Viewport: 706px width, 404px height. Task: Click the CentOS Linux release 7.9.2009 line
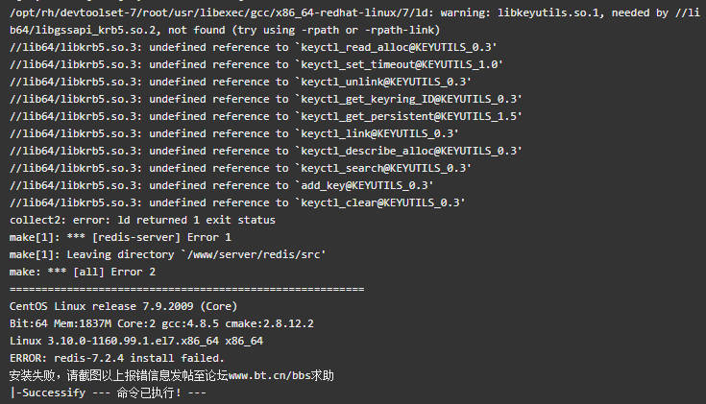[123, 306]
